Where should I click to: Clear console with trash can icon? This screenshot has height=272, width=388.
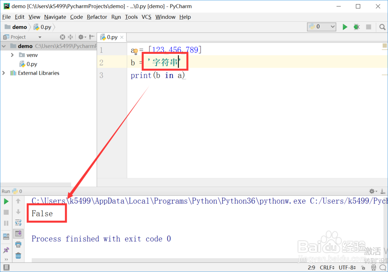point(18,255)
